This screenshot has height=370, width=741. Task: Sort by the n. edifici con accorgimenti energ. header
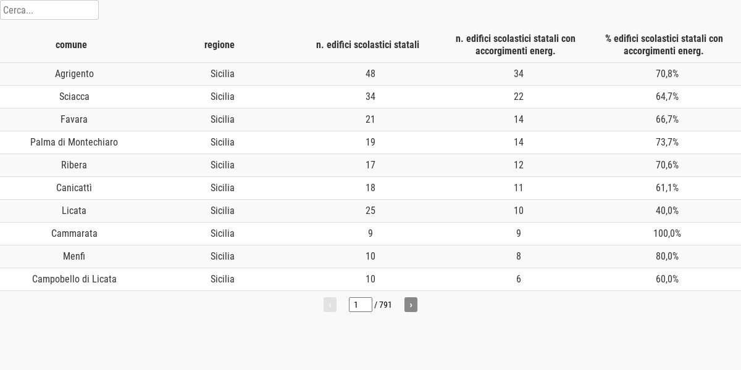tap(516, 44)
